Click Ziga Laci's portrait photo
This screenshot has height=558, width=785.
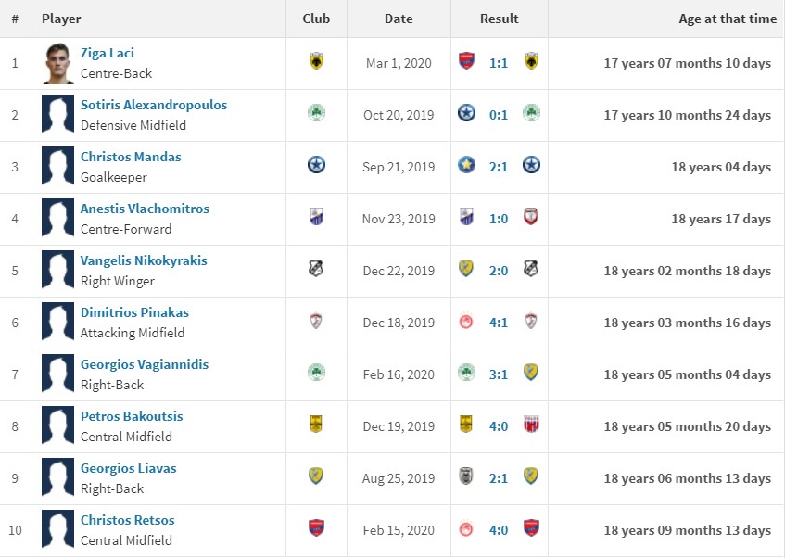click(57, 63)
